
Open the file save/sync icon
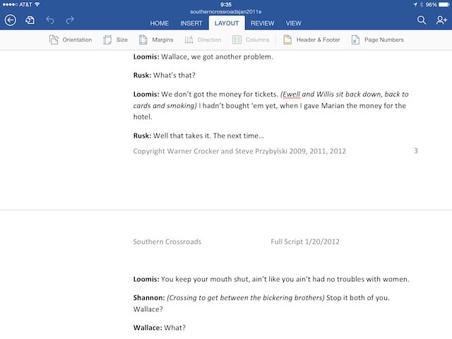pyautogui.click(x=30, y=20)
